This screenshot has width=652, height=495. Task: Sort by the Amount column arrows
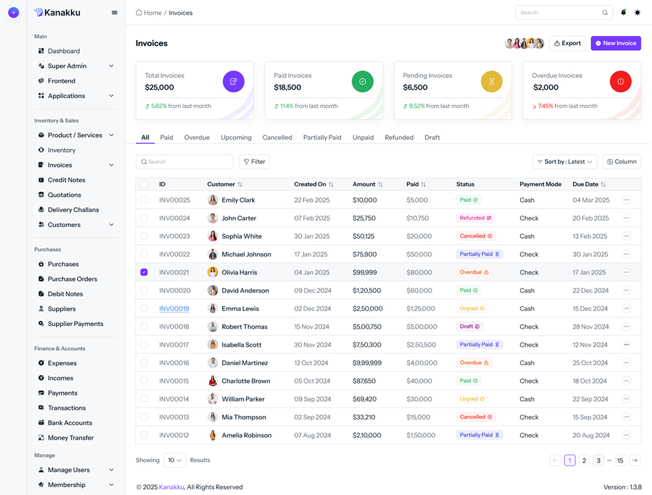pos(380,184)
